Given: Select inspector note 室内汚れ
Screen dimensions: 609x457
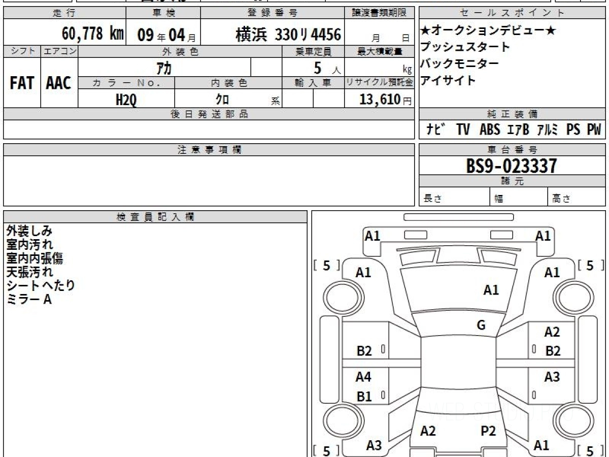Looking at the screenshot, I should pos(29,245).
